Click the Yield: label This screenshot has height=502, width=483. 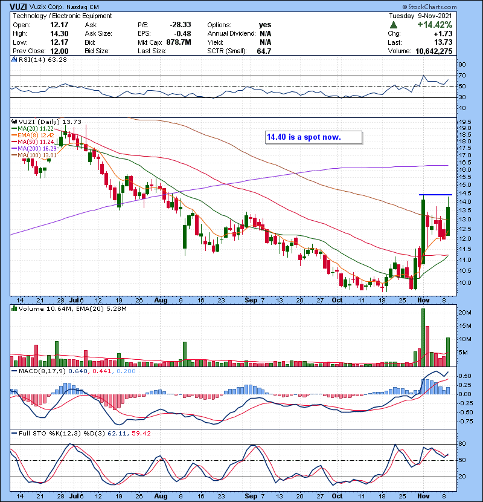click(215, 42)
